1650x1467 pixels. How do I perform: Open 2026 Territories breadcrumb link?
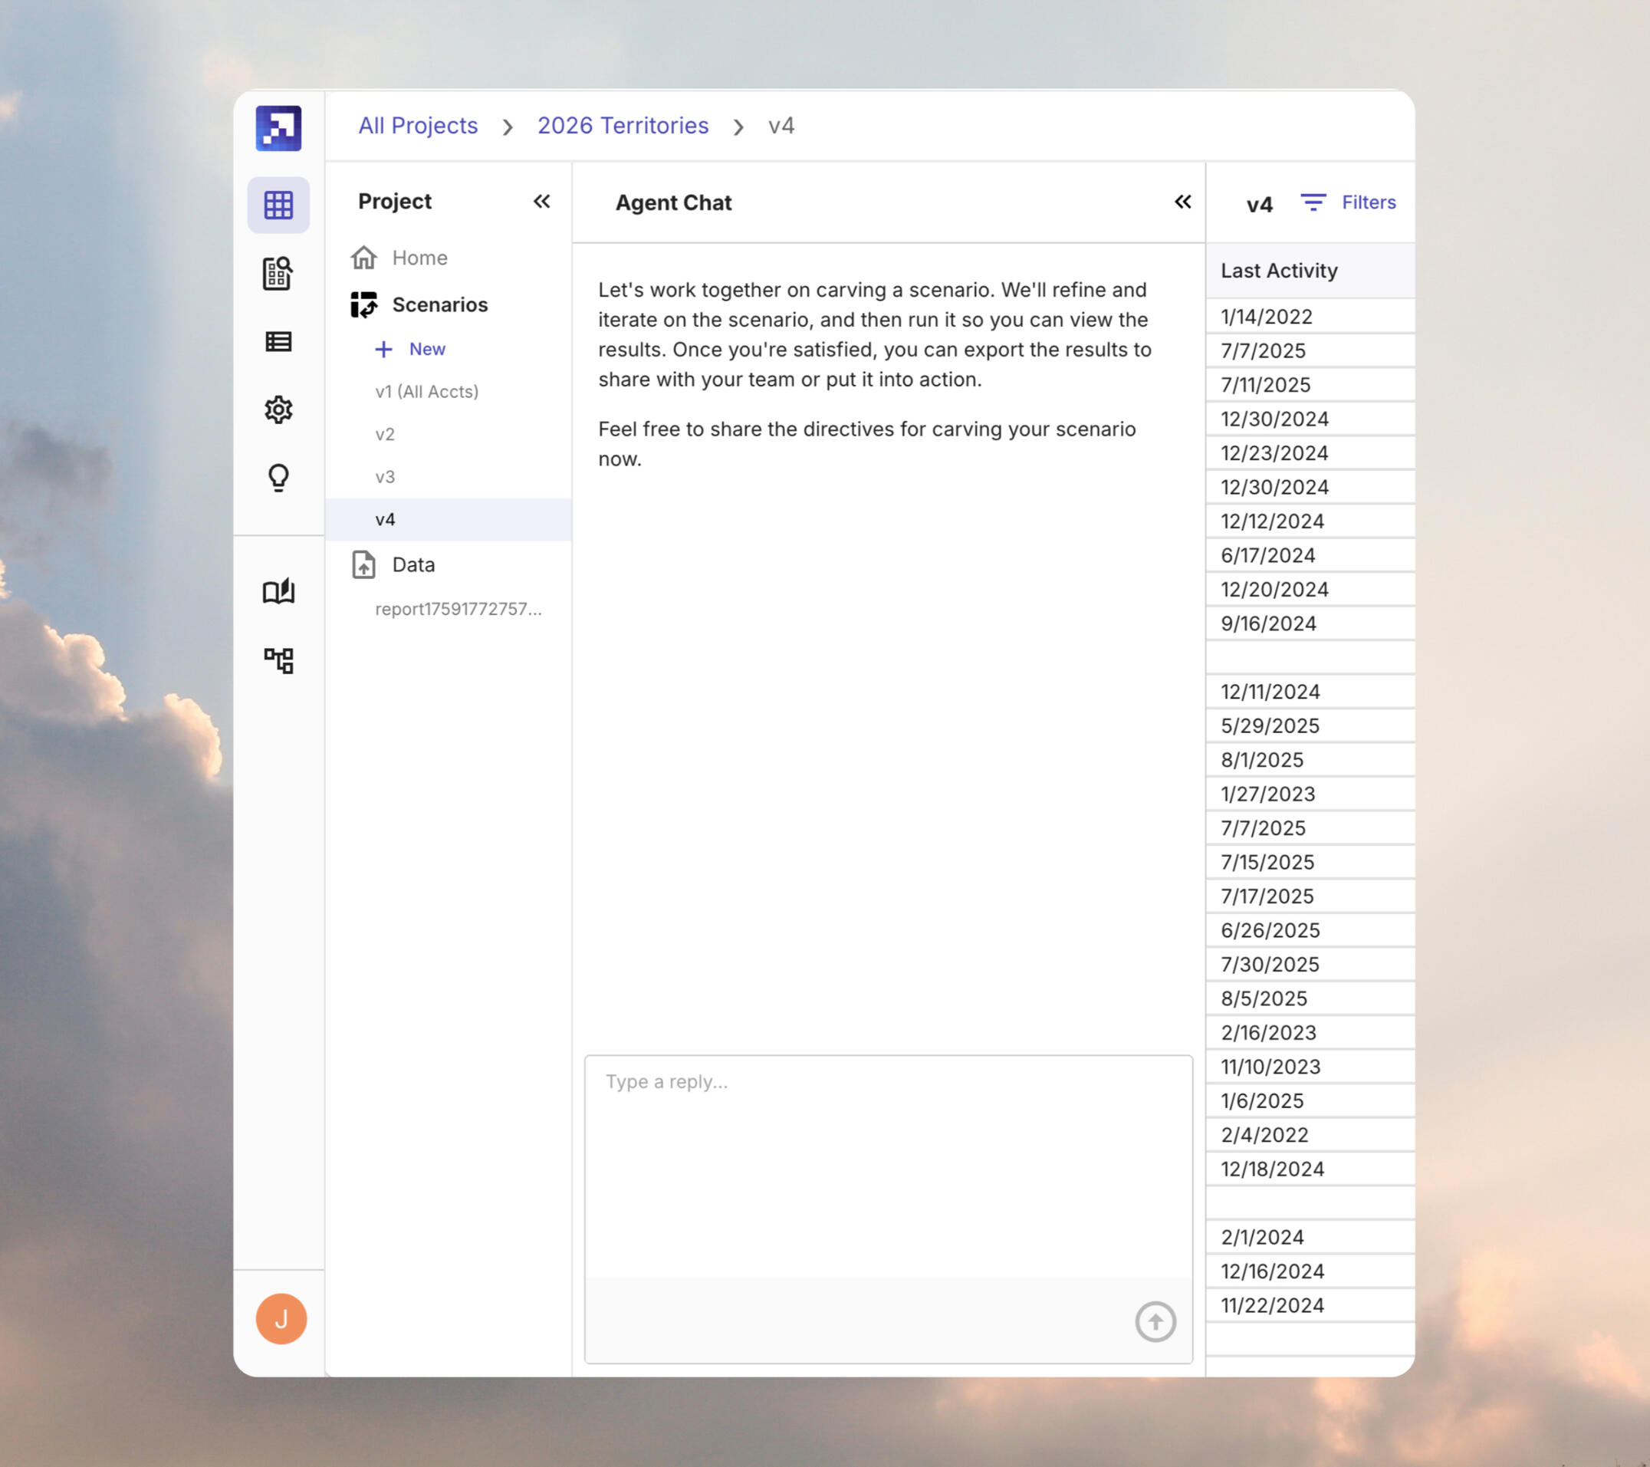pos(623,126)
